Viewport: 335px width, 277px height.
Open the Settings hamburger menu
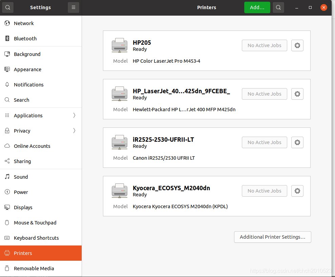click(x=74, y=7)
